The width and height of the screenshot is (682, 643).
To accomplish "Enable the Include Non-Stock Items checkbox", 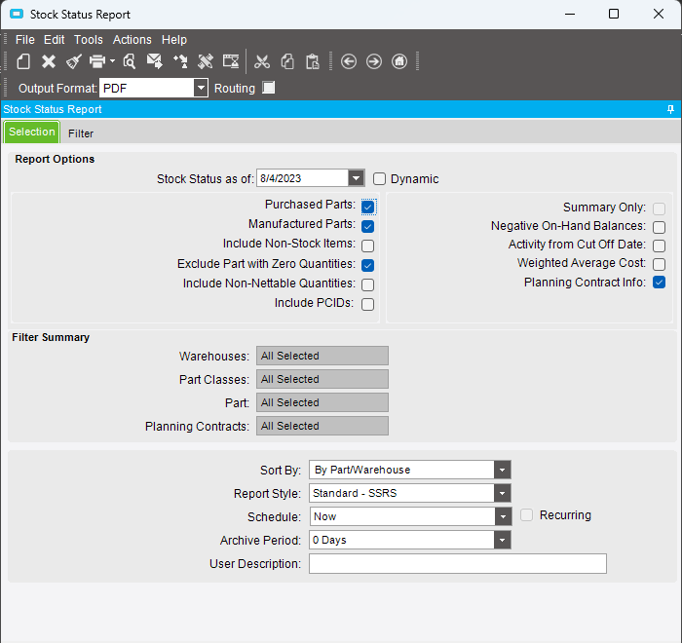I will click(x=367, y=246).
